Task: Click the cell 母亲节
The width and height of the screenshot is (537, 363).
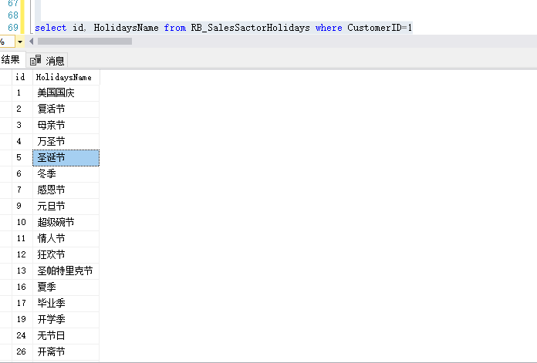Action: pos(66,125)
